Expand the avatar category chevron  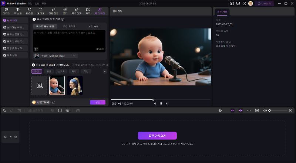(105, 71)
